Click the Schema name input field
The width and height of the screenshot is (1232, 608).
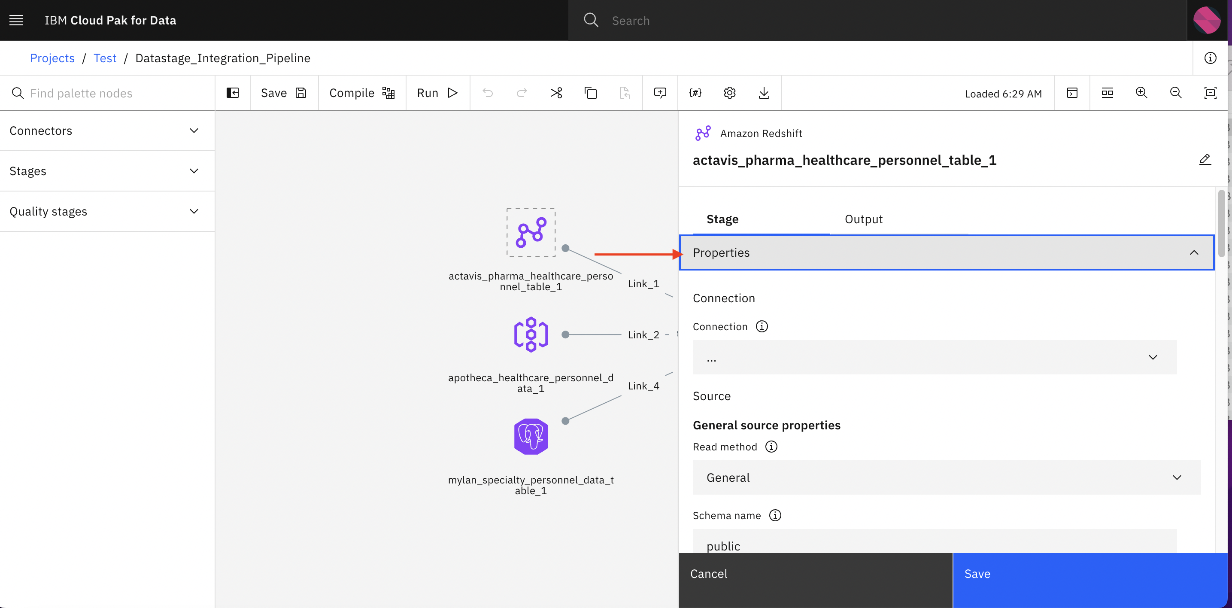(935, 541)
